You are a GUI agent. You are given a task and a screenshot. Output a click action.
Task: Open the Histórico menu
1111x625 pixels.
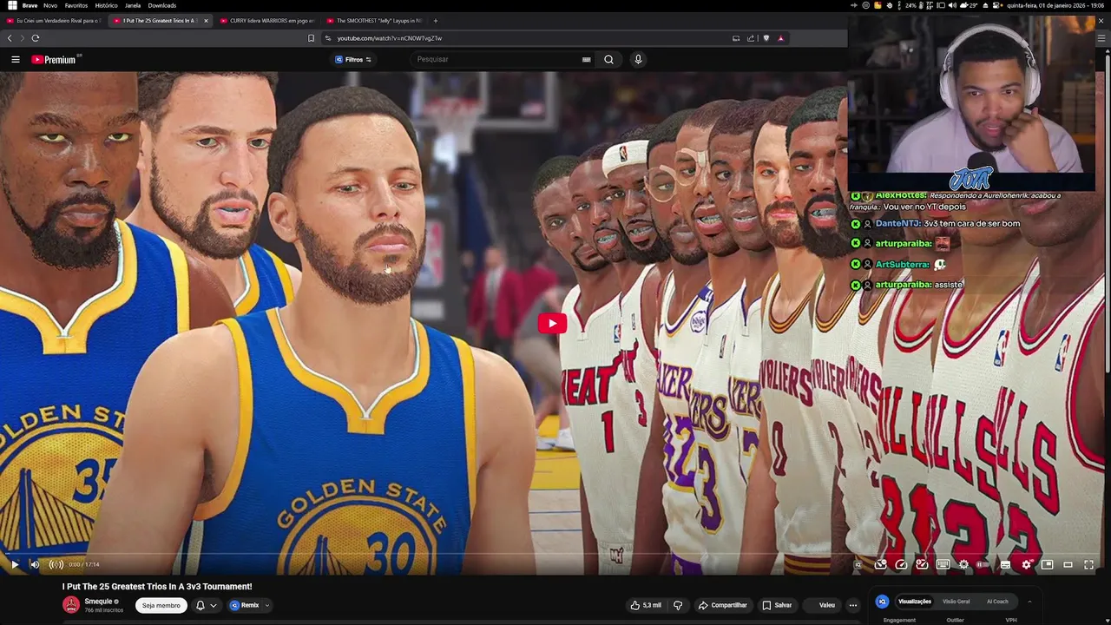click(106, 5)
